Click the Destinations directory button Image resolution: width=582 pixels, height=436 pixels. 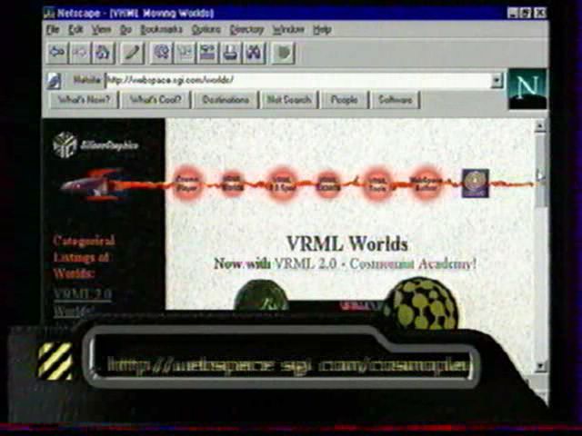[226, 100]
